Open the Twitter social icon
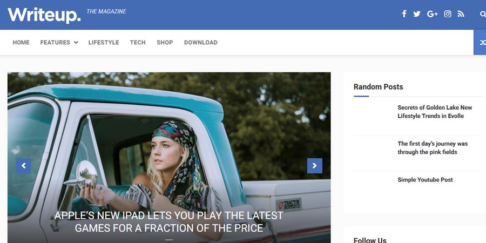486x243 pixels. click(417, 13)
